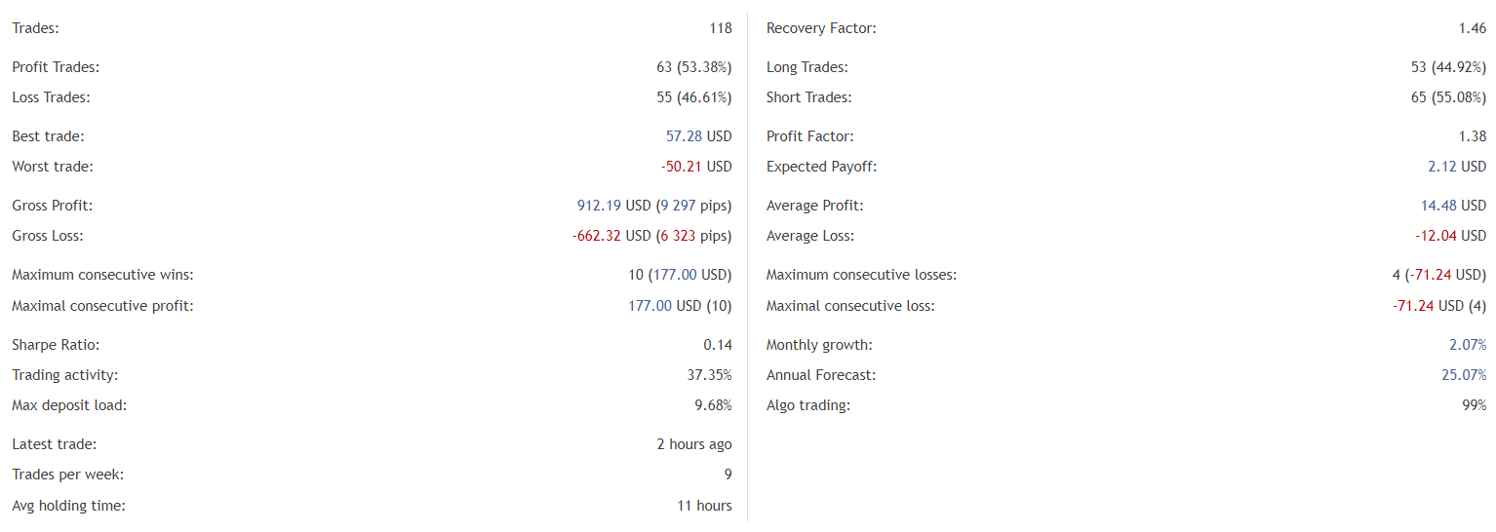Screen dimensions: 1496x532
Task: Click the Gross Loss -662.32 USD figure
Action: point(611,236)
